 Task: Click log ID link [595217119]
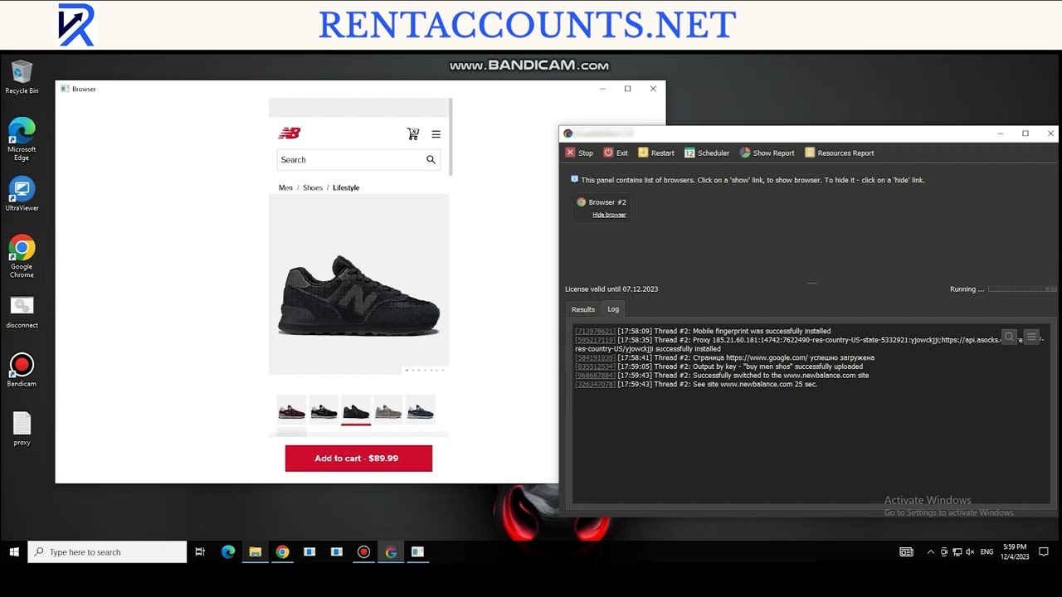pos(596,340)
